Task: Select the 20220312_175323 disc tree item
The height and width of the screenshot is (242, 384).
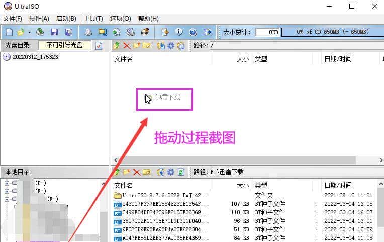Action: pos(35,57)
